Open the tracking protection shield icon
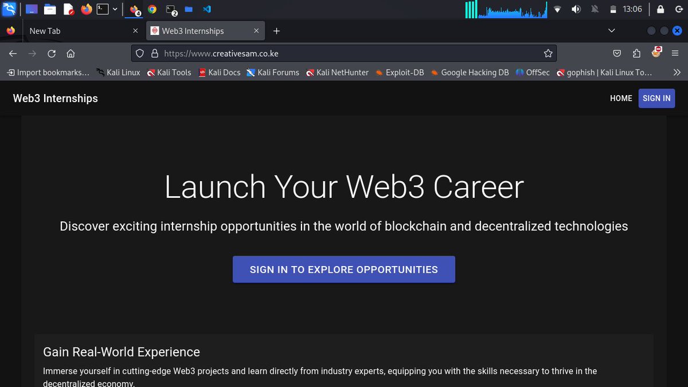This screenshot has height=387, width=688. pyautogui.click(x=139, y=53)
